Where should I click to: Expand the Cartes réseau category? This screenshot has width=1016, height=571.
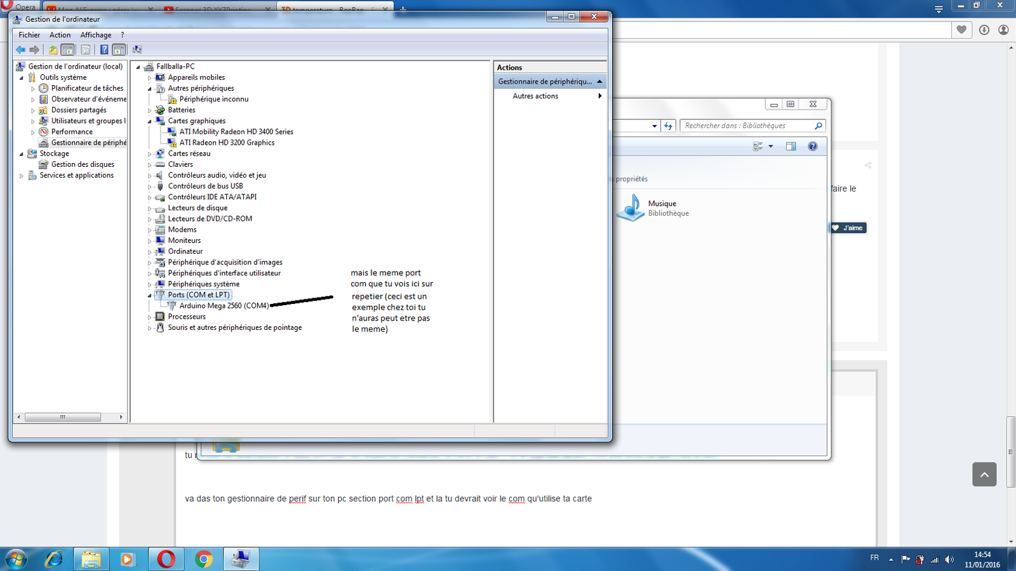(x=150, y=154)
